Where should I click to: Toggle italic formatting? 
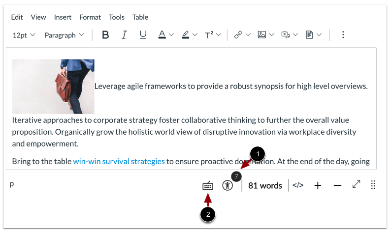tap(124, 35)
